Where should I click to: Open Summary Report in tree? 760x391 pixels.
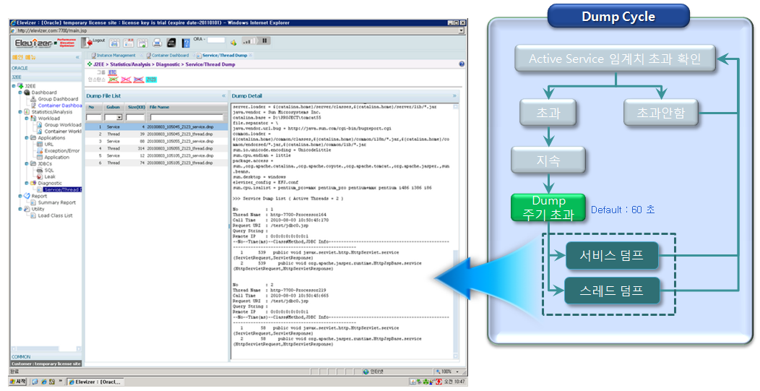tap(56, 202)
